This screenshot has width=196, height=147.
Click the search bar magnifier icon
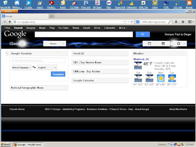tap(170, 22)
